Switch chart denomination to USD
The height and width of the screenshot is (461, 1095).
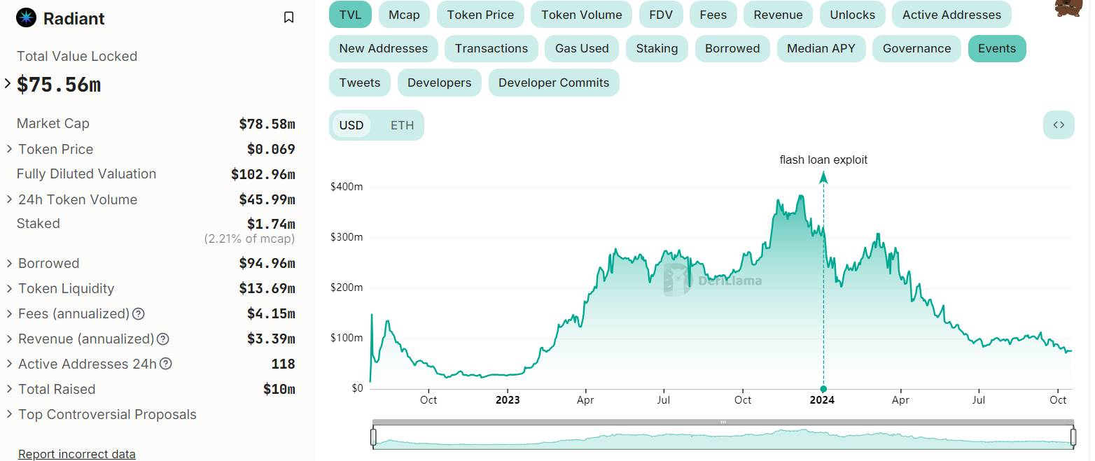tap(351, 125)
